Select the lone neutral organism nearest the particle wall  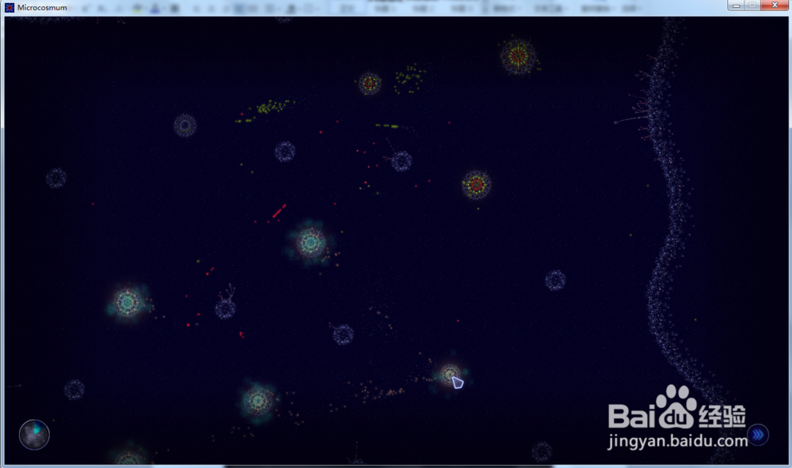[555, 280]
